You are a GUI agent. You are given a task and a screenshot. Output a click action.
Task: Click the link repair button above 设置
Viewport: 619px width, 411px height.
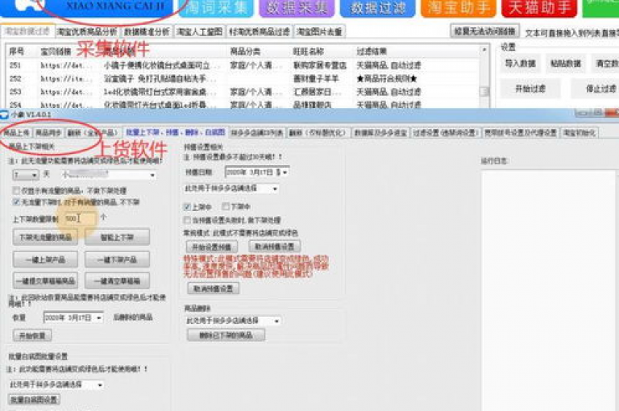point(484,31)
